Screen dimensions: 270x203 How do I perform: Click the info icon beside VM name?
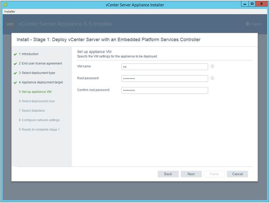[212, 66]
